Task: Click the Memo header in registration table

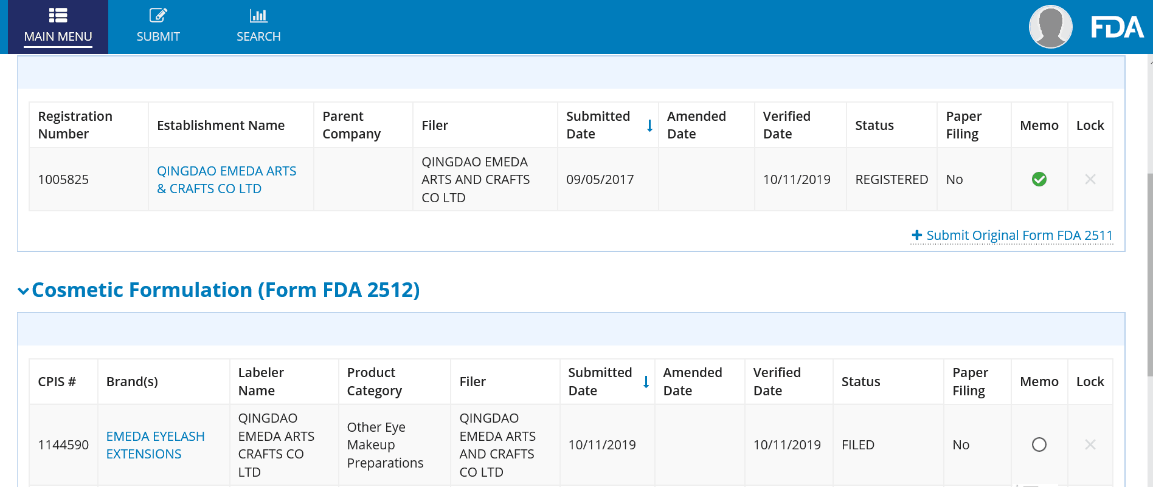Action: coord(1039,125)
